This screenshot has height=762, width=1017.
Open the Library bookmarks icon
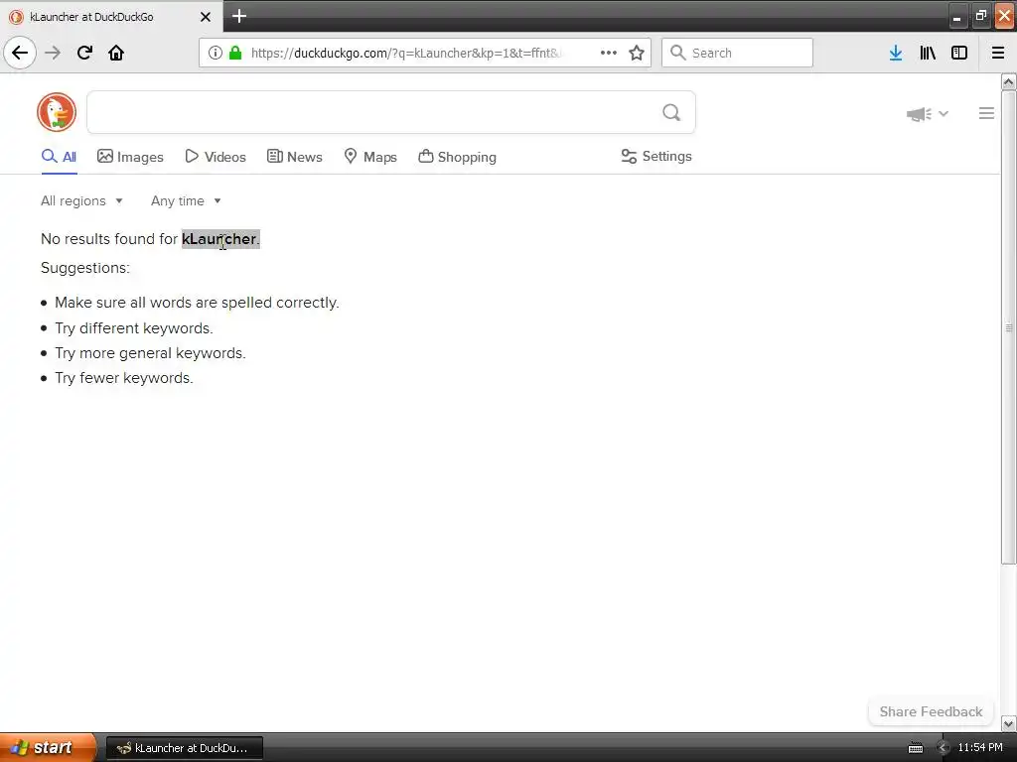click(928, 53)
